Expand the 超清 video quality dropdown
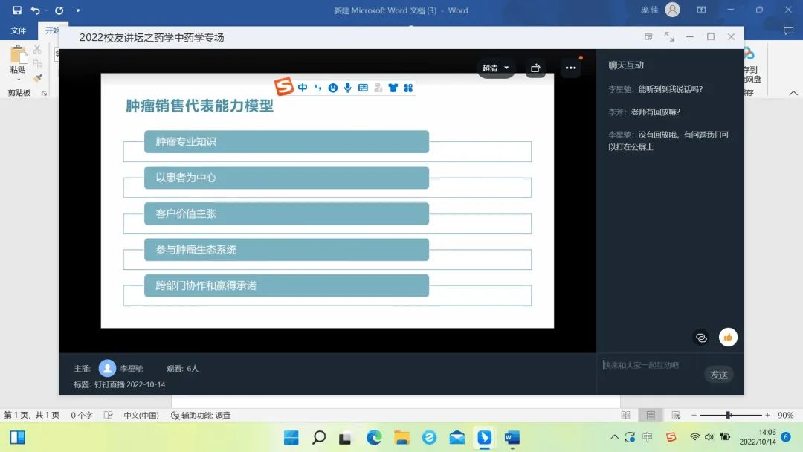The image size is (803, 452). click(x=496, y=68)
